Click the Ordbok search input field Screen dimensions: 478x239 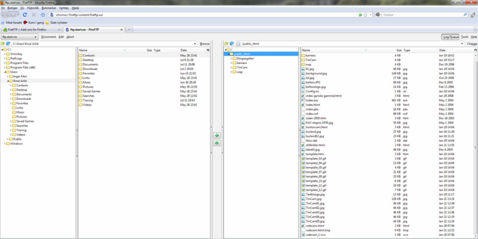[423, 15]
